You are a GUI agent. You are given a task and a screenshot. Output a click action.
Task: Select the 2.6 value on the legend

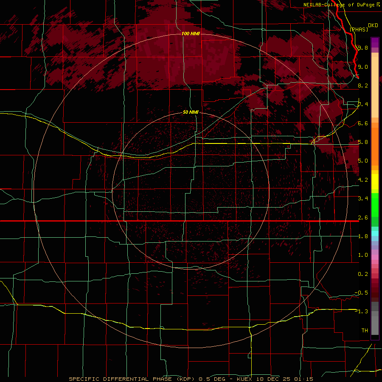point(363,218)
